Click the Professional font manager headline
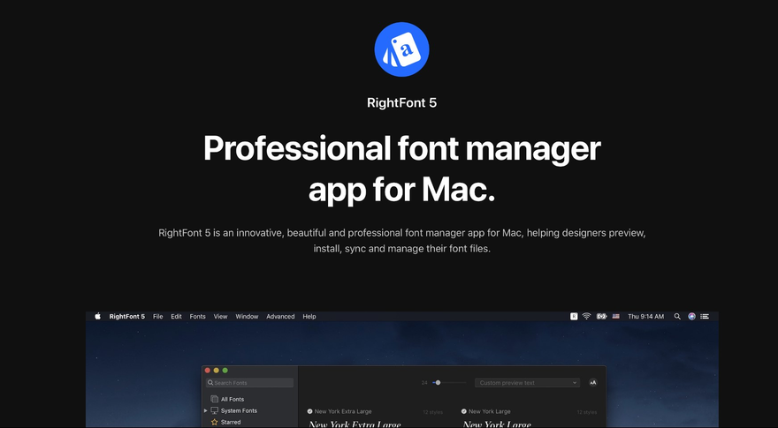Image resolution: width=778 pixels, height=428 pixels. tap(401, 169)
